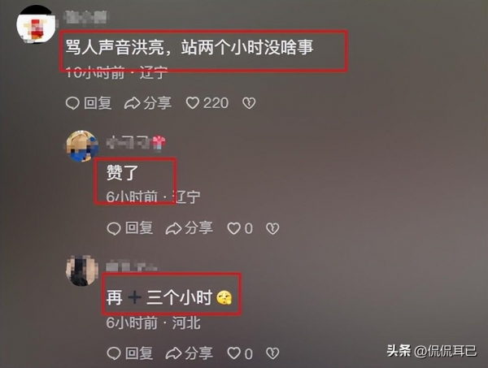The height and width of the screenshot is (368, 488).
Task: Open avatar of the 河北 commenter
Action: (82, 271)
